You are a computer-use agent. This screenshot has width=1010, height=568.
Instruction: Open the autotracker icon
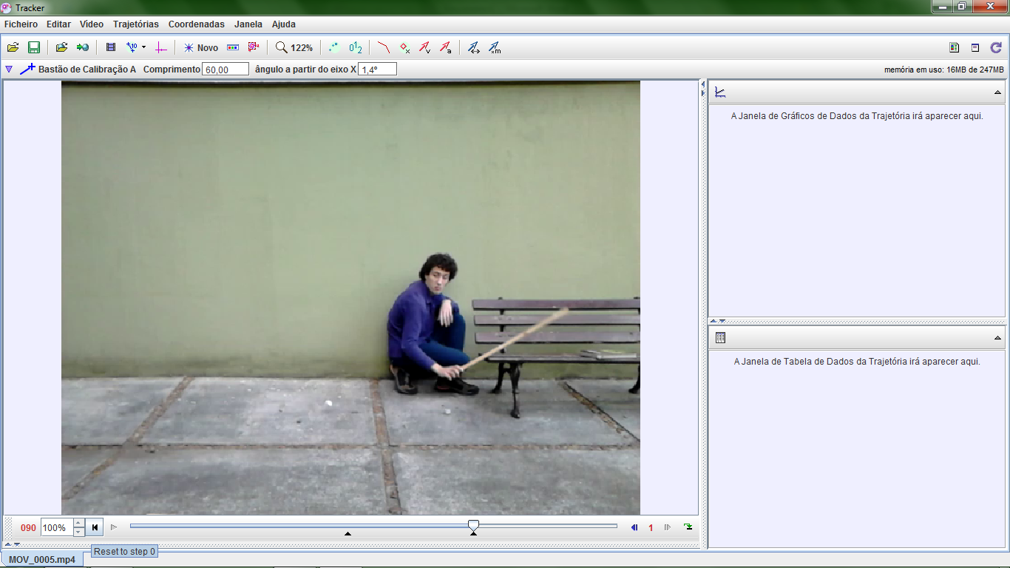click(x=254, y=47)
